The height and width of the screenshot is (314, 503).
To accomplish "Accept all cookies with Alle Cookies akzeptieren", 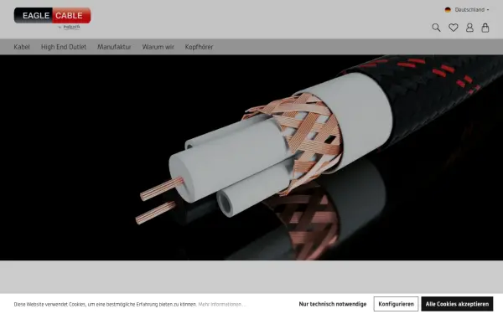I will pyautogui.click(x=457, y=304).
